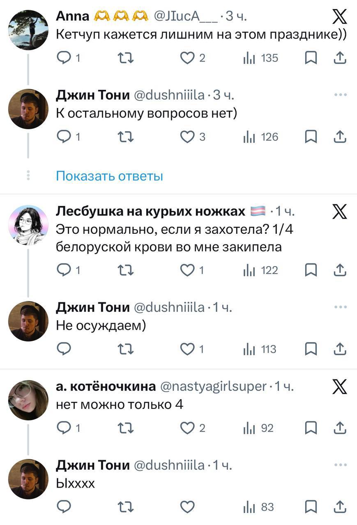Bookmark the "нет можно только 4" tweet
357x525 pixels.
311,428
